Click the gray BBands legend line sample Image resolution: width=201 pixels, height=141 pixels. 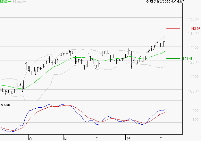click(24, 2)
